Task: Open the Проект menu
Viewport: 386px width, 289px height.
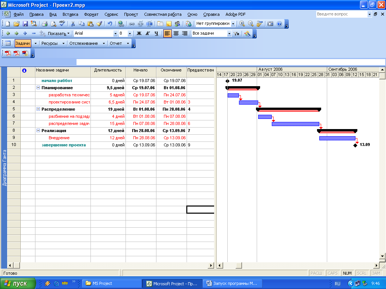Action: coord(131,14)
